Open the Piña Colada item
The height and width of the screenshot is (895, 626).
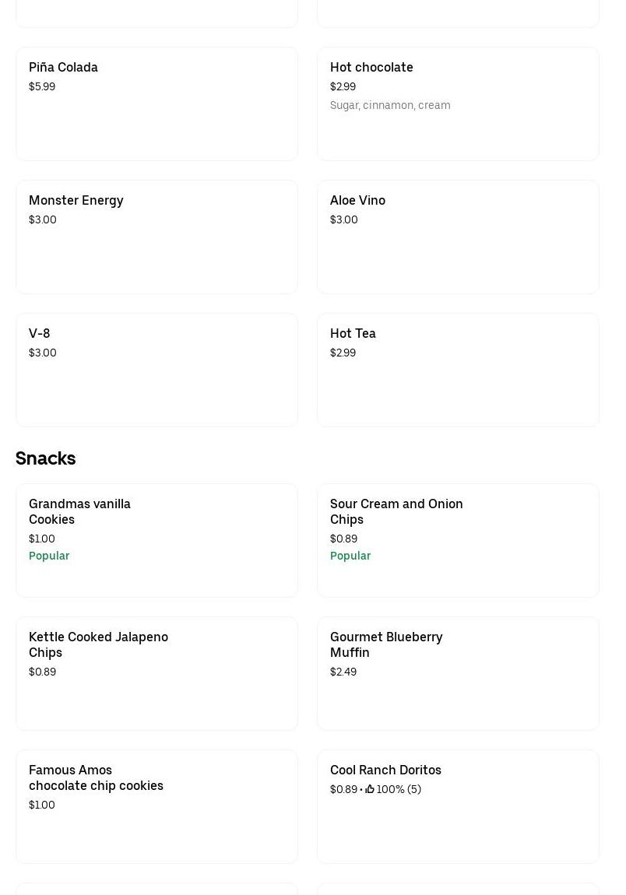pos(156,104)
